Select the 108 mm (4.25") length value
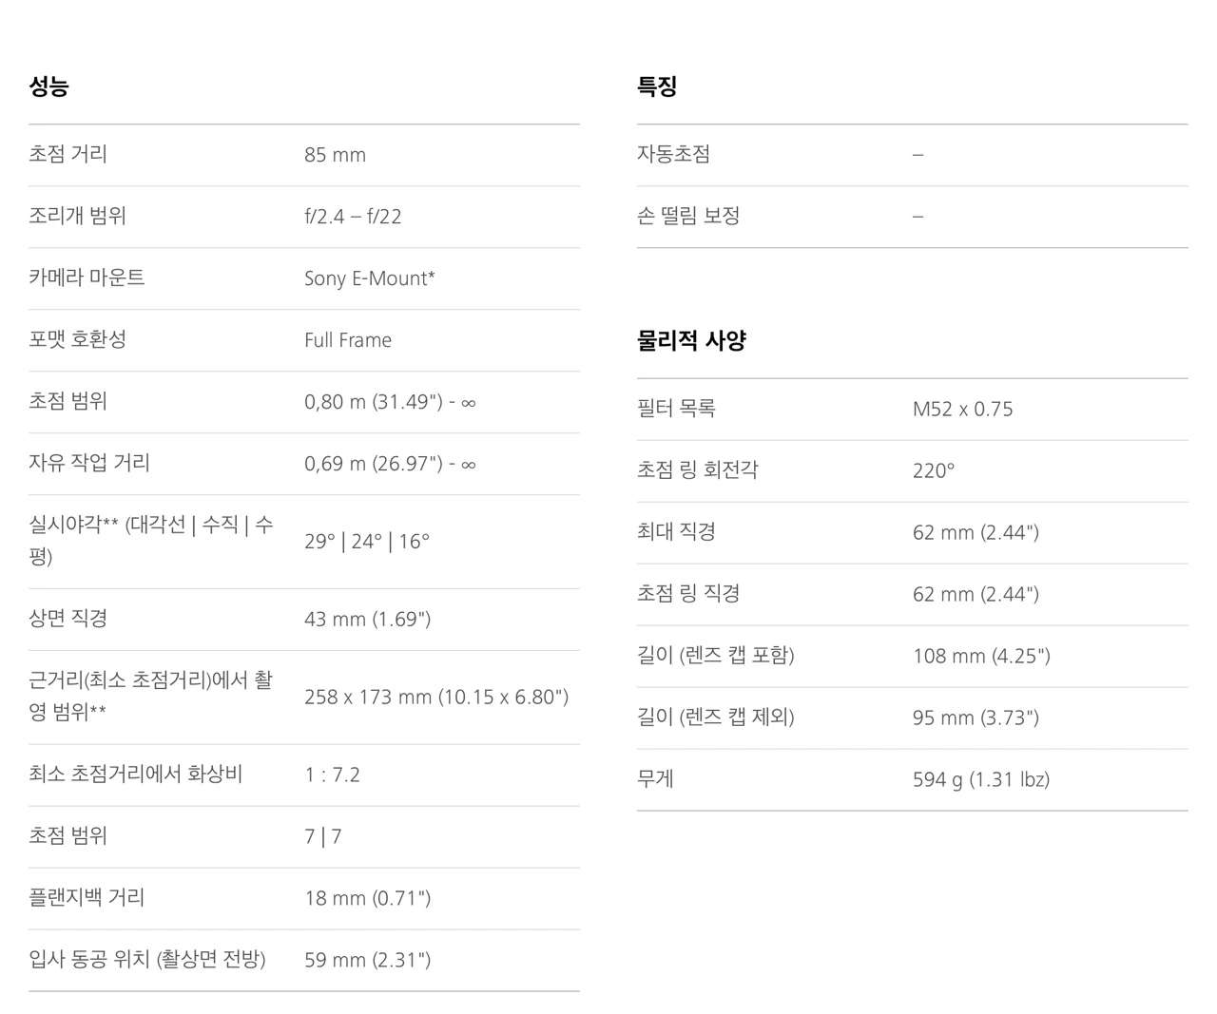Image resolution: width=1217 pixels, height=1014 pixels. [981, 657]
